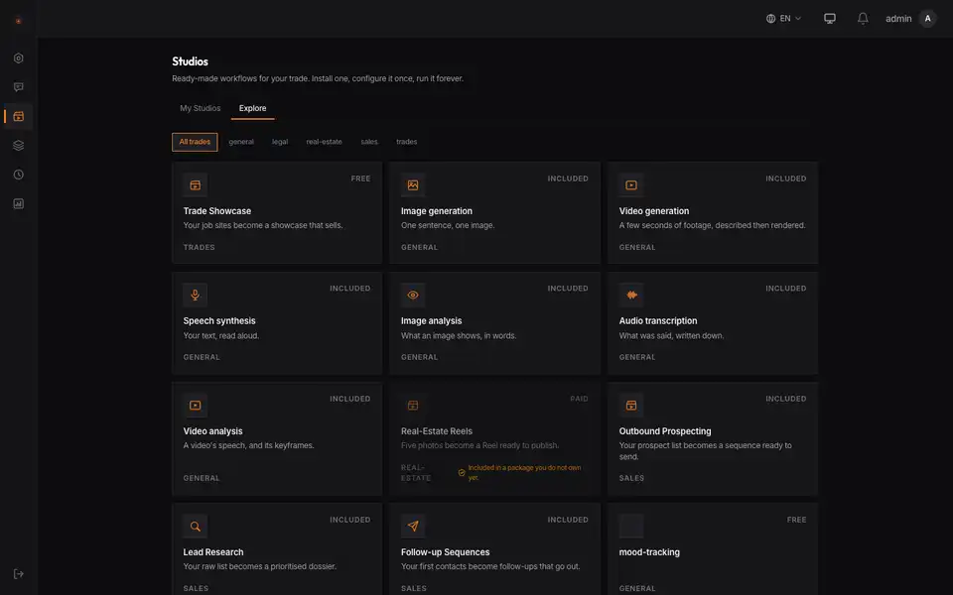The width and height of the screenshot is (953, 595).
Task: Choose the trades filter chip
Action: [x=407, y=142]
